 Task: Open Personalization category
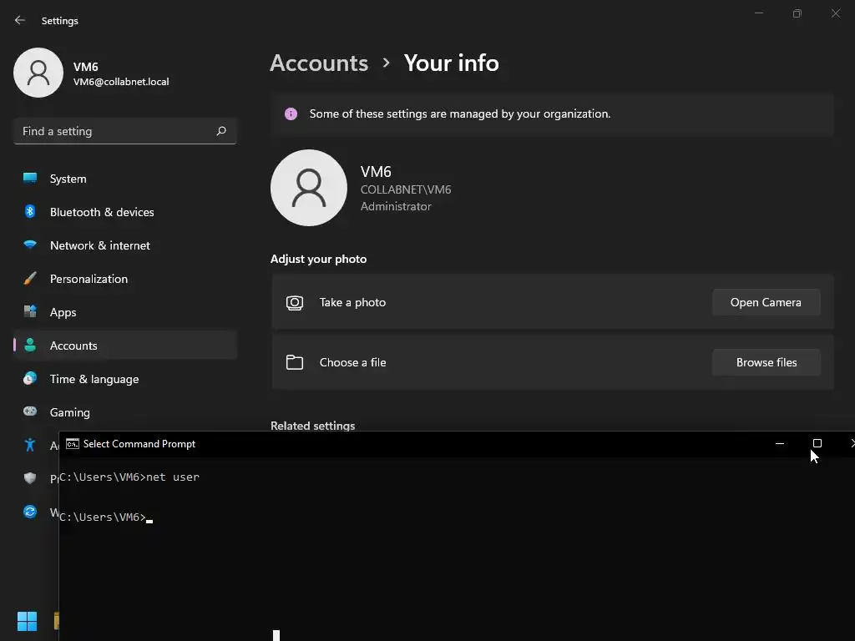tap(125, 279)
